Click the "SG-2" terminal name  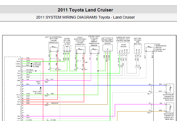(x=18, y=95)
